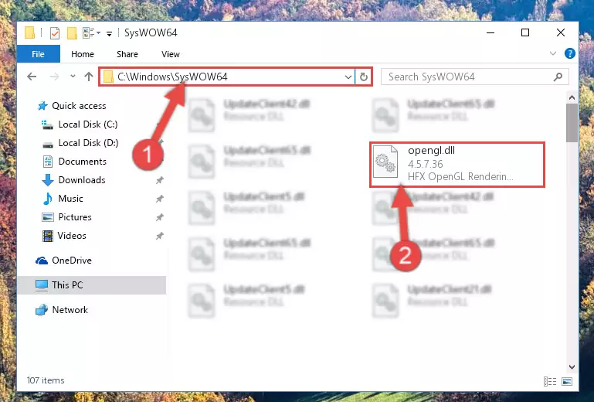Open Local Disk (D:) in sidebar
594x402 pixels.
(x=80, y=143)
